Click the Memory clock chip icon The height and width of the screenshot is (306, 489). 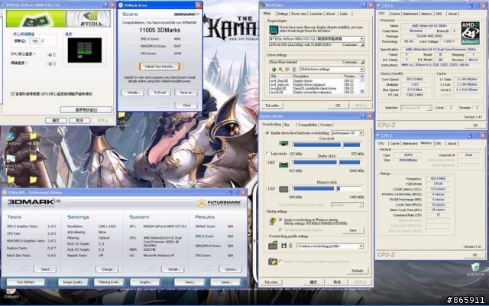(283, 189)
